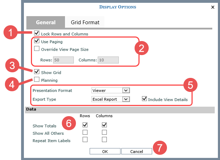Enable Show All Others for Columns

104,133
